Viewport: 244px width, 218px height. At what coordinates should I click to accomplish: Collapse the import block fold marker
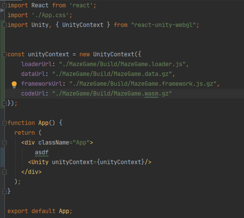point(4,6)
